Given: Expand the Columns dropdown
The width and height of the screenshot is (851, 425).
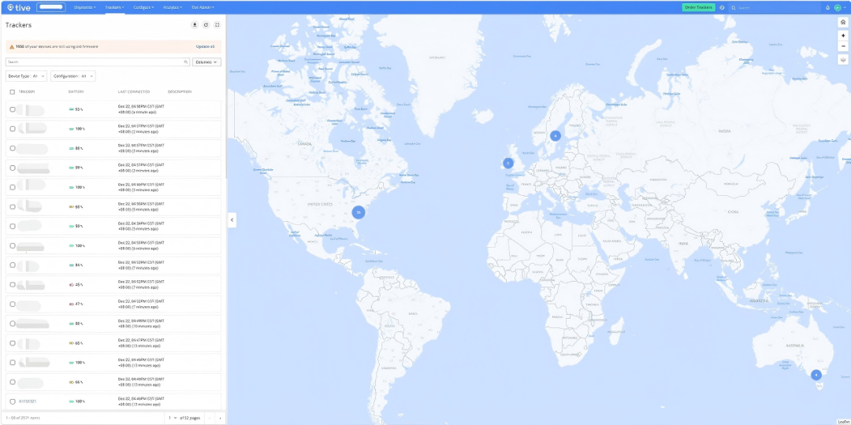Looking at the screenshot, I should tap(206, 62).
